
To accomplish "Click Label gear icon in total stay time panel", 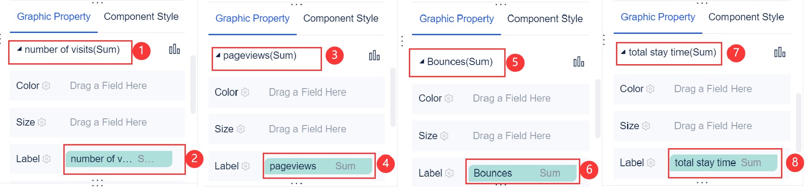I will point(651,163).
